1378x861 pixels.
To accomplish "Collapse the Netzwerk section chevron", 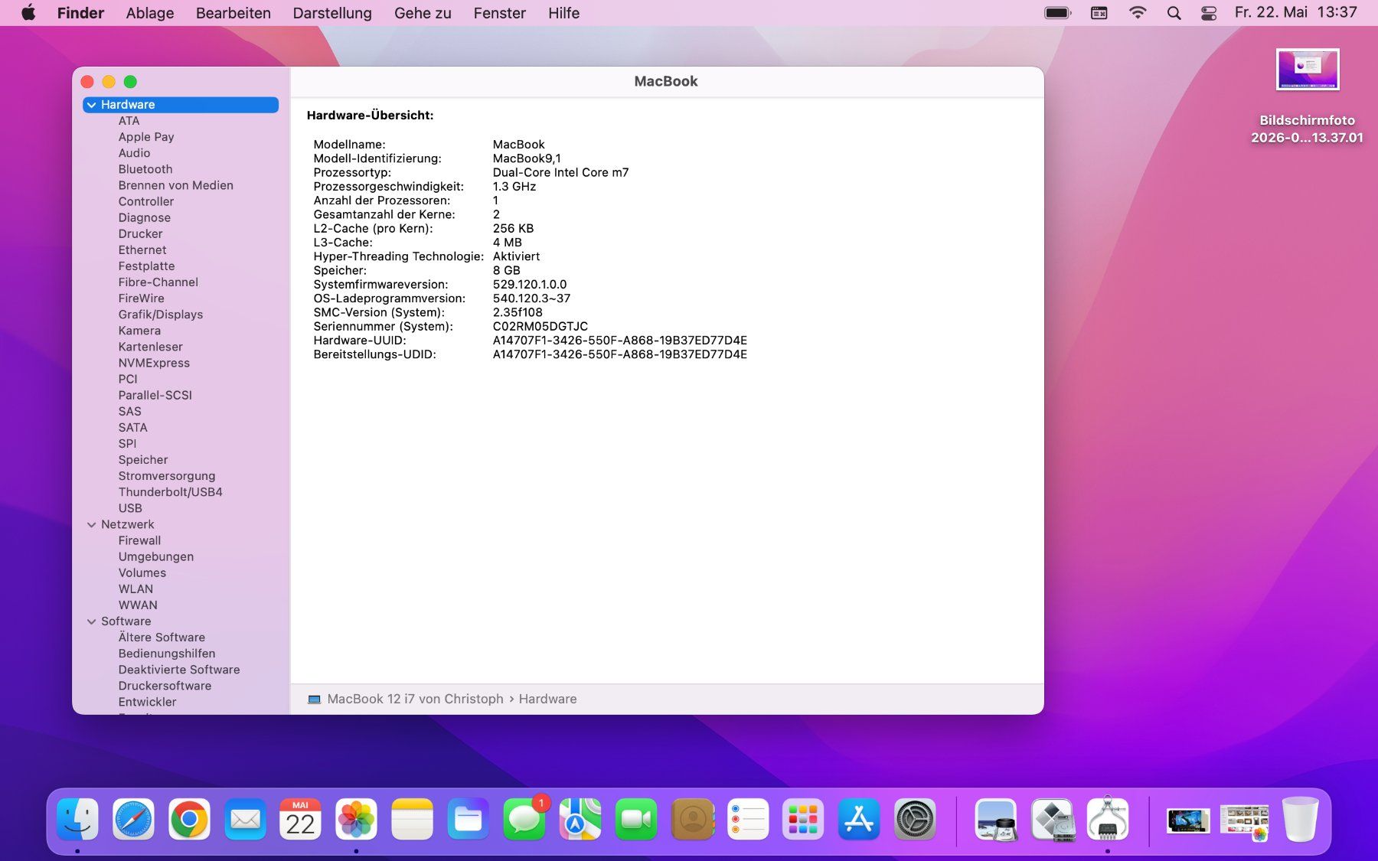I will [x=92, y=525].
